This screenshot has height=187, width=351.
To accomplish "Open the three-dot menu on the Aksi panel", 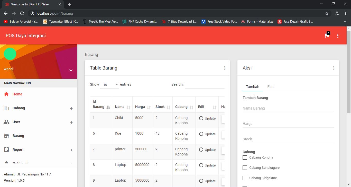I will coord(334,68).
